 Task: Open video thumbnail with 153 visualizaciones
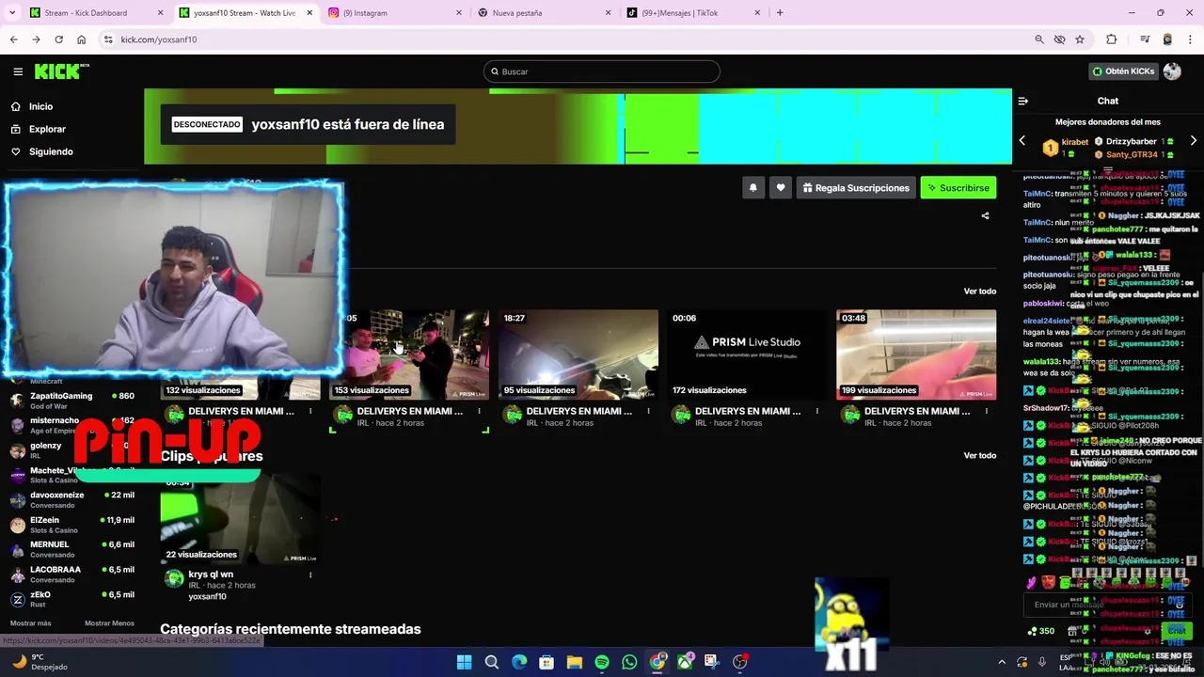click(x=409, y=354)
